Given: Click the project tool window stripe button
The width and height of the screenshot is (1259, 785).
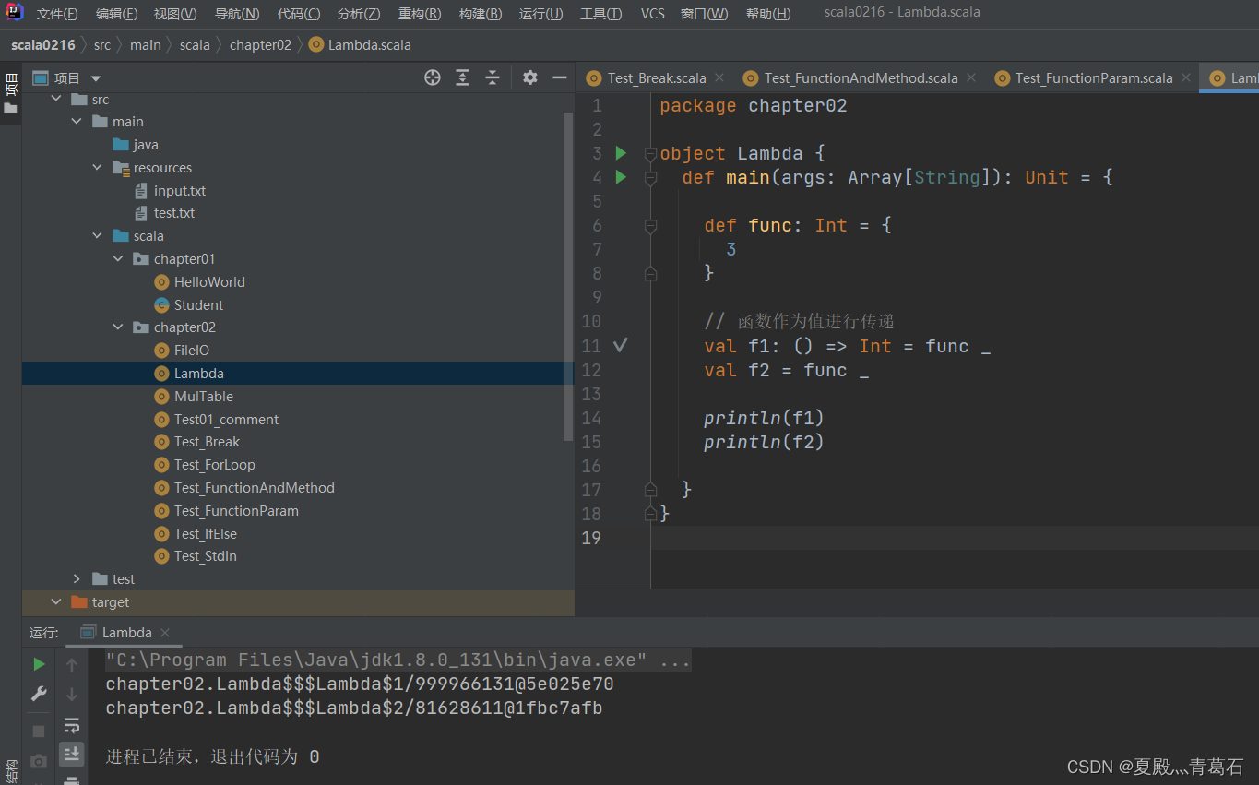Looking at the screenshot, I should point(10,95).
